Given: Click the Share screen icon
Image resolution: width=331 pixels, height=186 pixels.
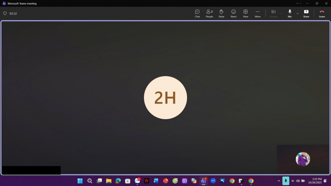Looking at the screenshot, I should [x=306, y=13].
